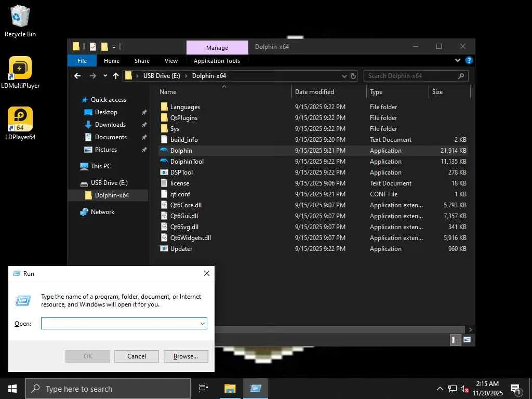The image size is (532, 399).
Task: Click the horizontal scrollbar in Explorer
Action: coord(339,329)
